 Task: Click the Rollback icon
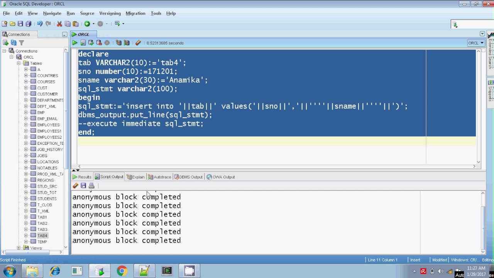pos(99,43)
